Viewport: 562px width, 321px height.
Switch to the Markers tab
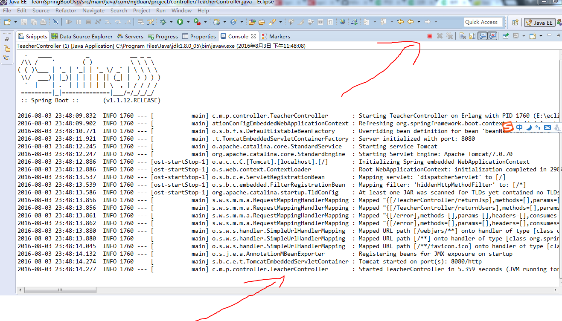275,36
